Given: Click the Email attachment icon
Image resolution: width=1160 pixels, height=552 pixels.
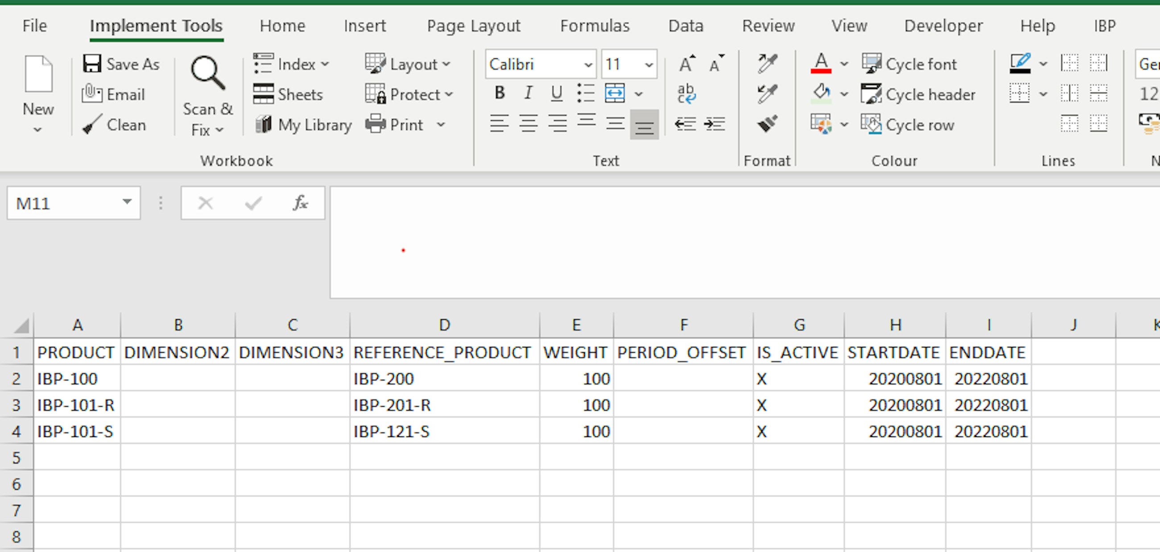Looking at the screenshot, I should tap(92, 95).
